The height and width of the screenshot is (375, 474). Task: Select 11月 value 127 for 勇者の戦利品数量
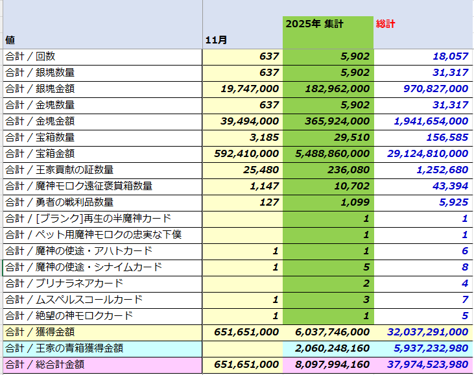pos(269,202)
